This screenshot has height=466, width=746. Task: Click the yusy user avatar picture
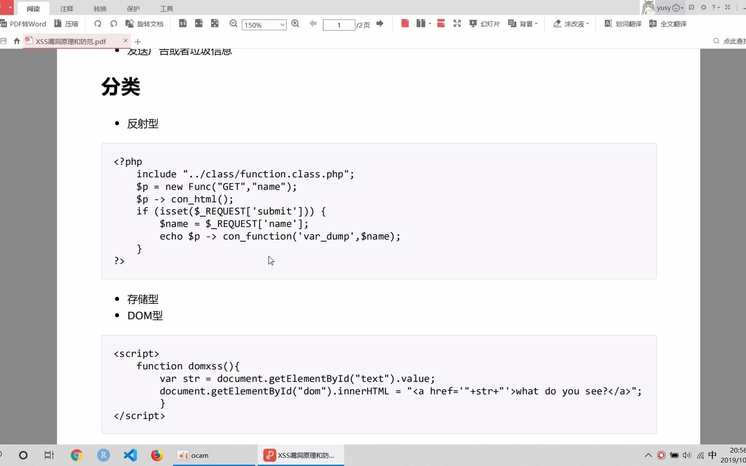(648, 7)
